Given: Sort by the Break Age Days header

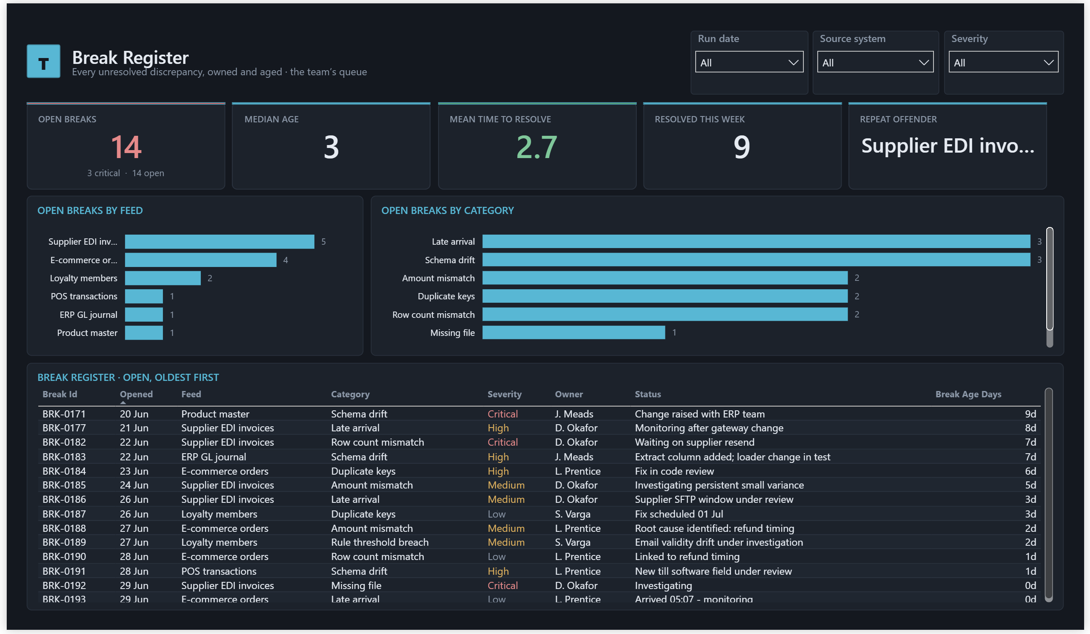Looking at the screenshot, I should 968,394.
